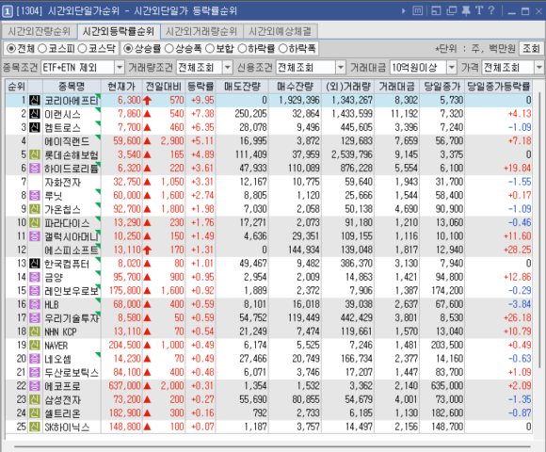
Task: Select the 셀트리온 stock row name
Action: (x=63, y=413)
